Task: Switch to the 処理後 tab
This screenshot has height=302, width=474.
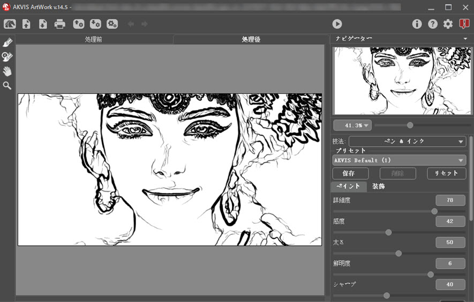Action: (x=251, y=39)
